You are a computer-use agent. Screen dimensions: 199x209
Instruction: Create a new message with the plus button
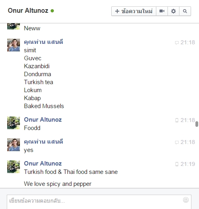pyautogui.click(x=134, y=11)
